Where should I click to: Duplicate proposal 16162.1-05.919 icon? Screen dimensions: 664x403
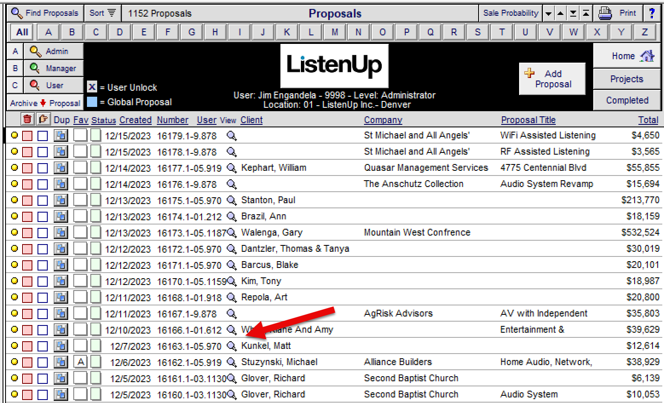pyautogui.click(x=61, y=363)
